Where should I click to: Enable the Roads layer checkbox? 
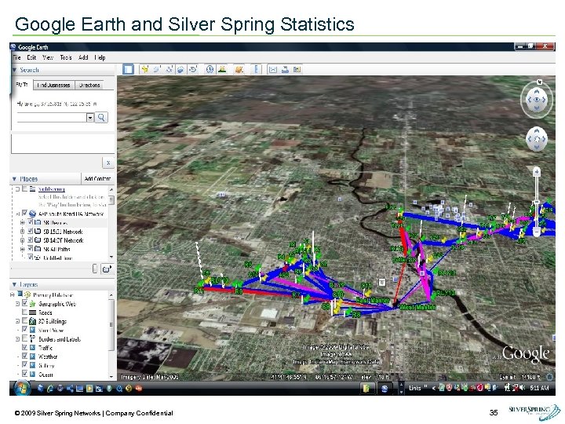pyautogui.click(x=24, y=313)
